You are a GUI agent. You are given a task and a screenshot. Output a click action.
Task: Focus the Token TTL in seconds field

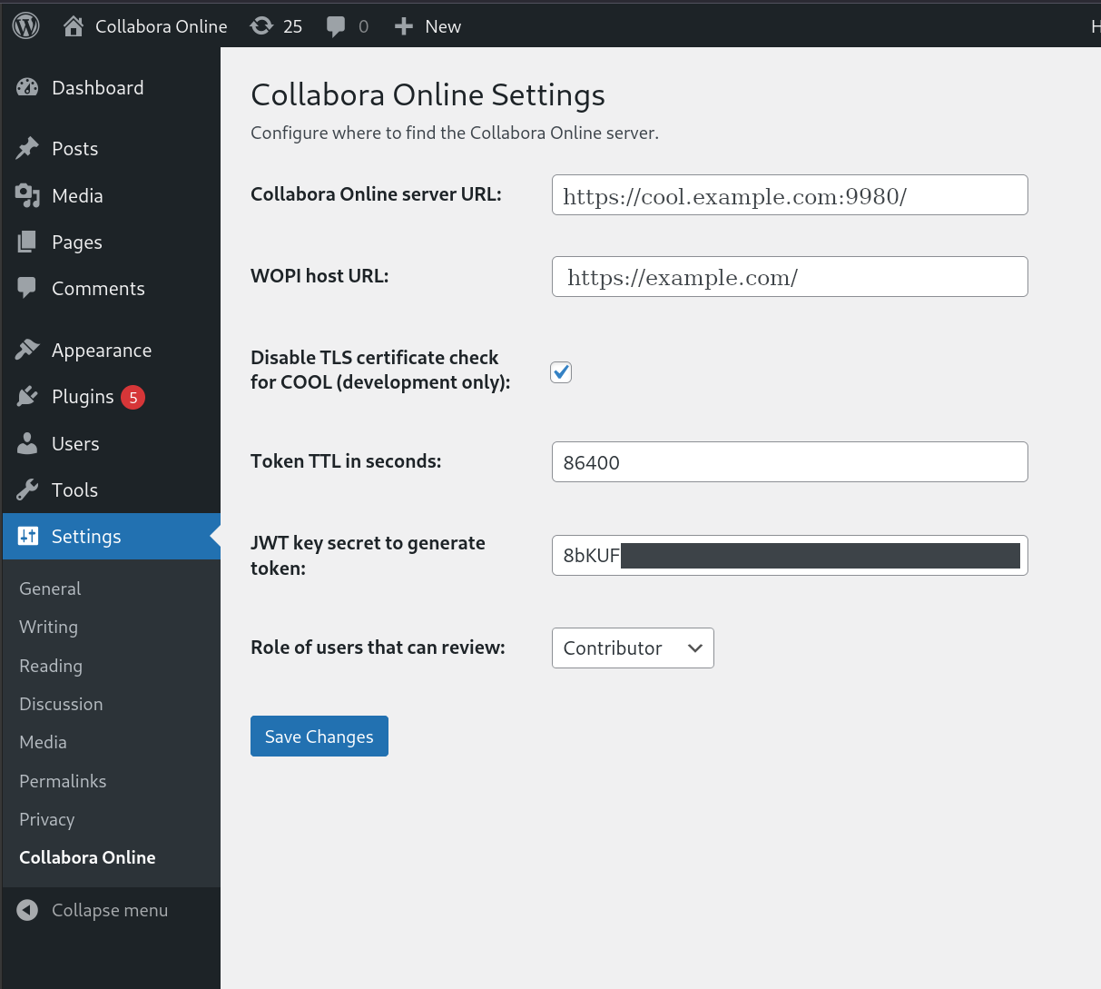click(x=789, y=462)
